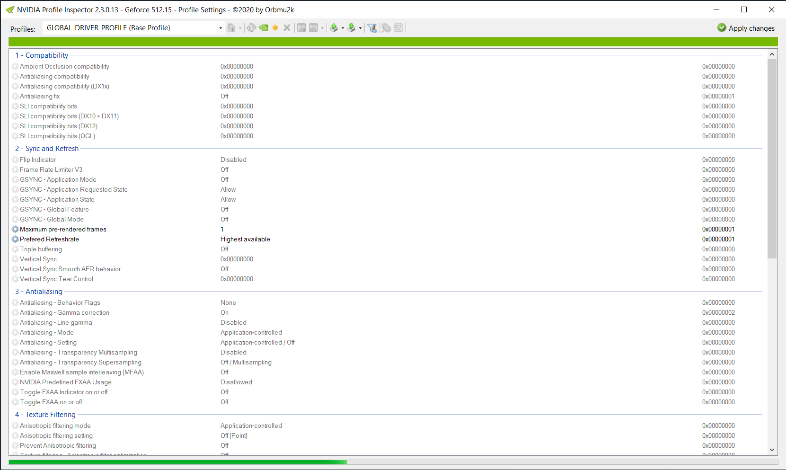Viewport: 786px width, 470px height.
Task: Toggle the funnel filter icon in the toolbar
Action: point(372,28)
